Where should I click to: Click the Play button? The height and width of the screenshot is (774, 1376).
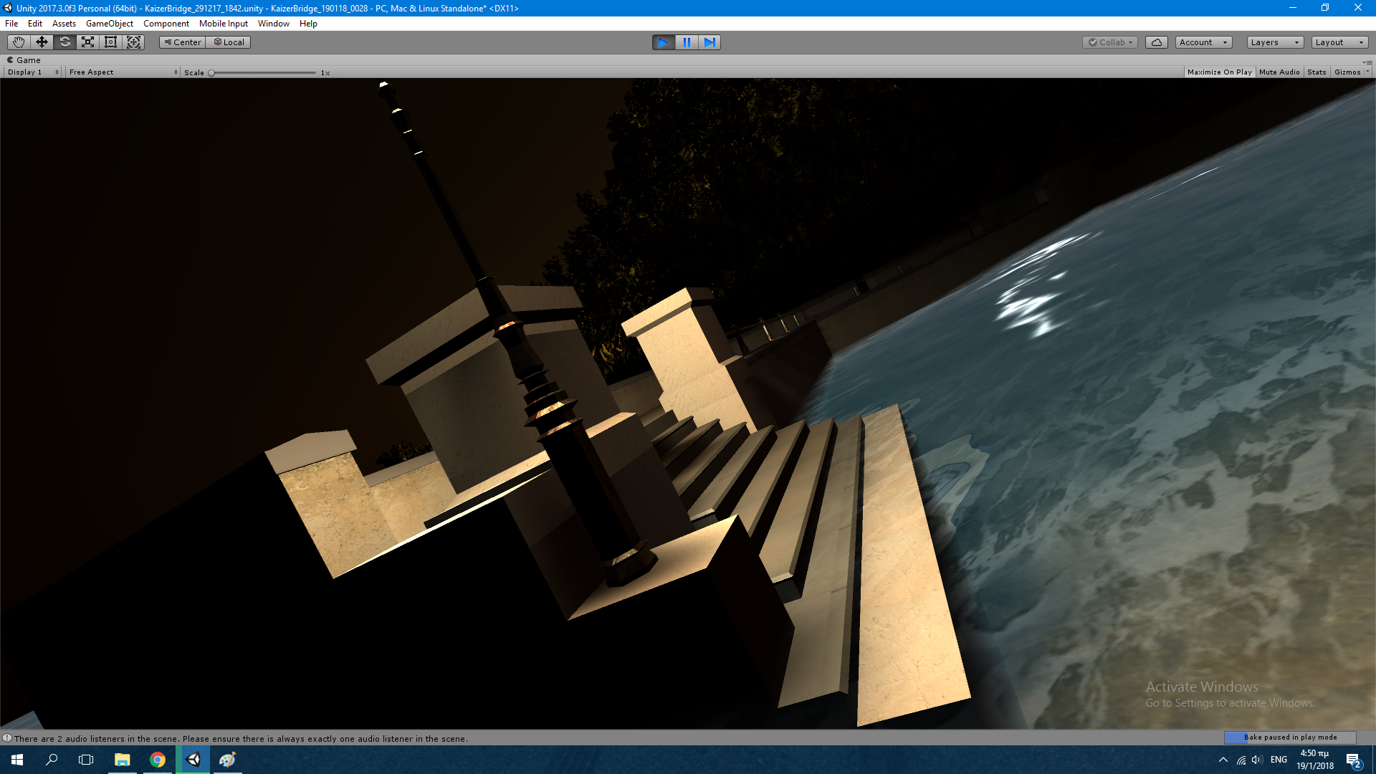(x=663, y=42)
